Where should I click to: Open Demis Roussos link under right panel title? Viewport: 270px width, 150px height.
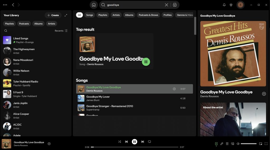point(209,96)
